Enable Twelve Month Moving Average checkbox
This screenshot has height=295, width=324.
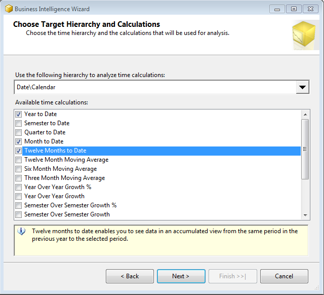tap(19, 160)
